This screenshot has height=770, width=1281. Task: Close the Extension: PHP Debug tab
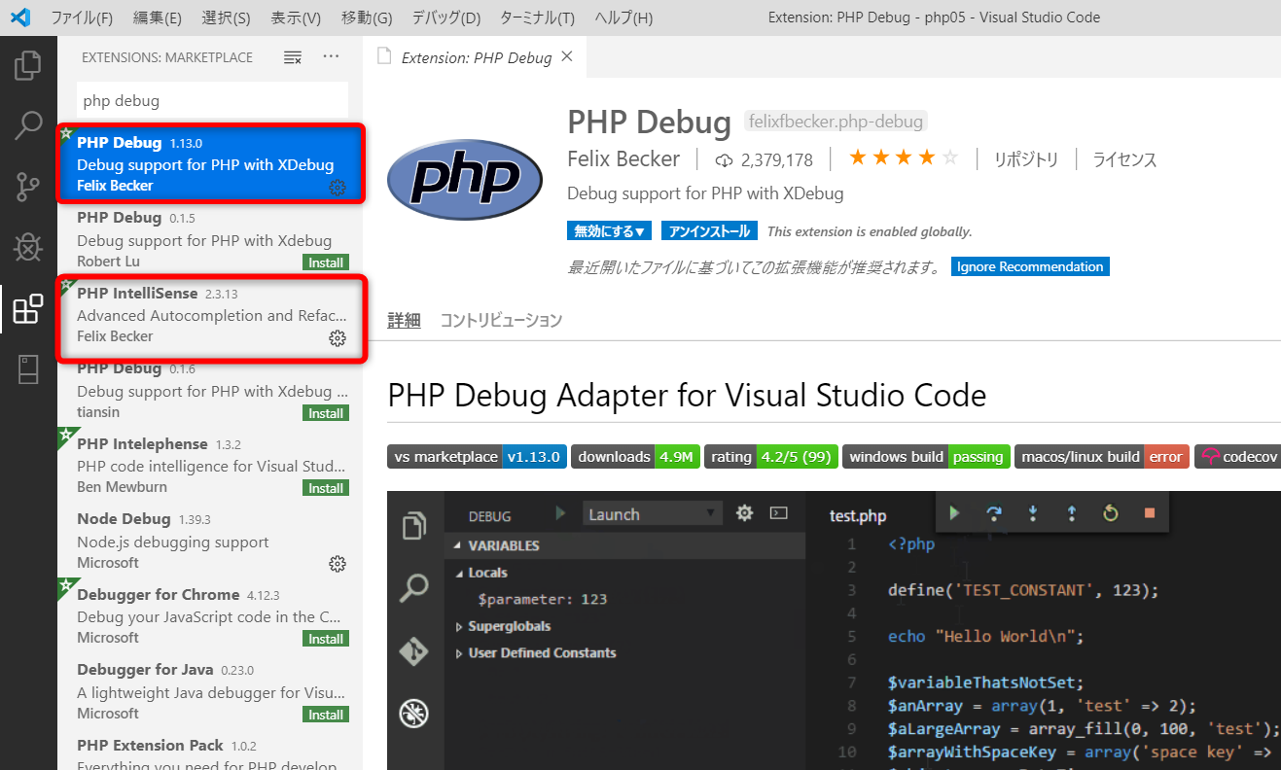click(567, 56)
